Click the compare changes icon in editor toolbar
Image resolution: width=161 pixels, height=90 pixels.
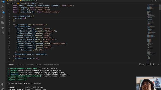[x=153, y=0]
